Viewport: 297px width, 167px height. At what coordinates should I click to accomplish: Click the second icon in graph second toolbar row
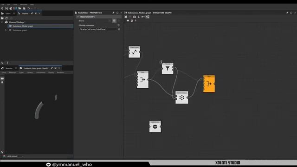(132, 20)
